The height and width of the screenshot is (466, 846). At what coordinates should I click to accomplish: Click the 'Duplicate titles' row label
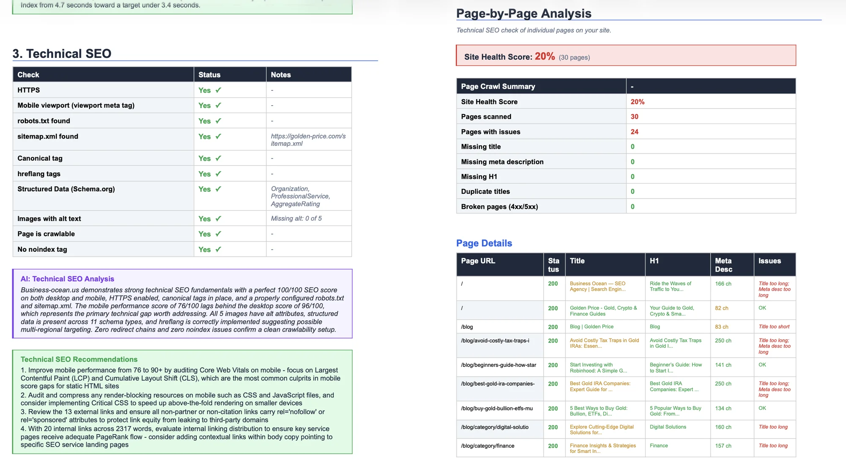pyautogui.click(x=485, y=191)
